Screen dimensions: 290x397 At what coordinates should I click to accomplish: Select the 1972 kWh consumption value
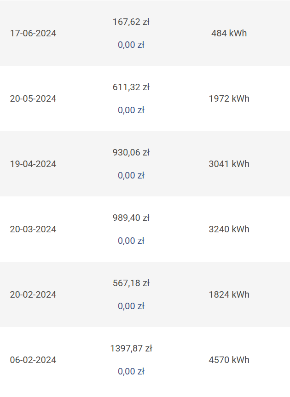pos(229,99)
